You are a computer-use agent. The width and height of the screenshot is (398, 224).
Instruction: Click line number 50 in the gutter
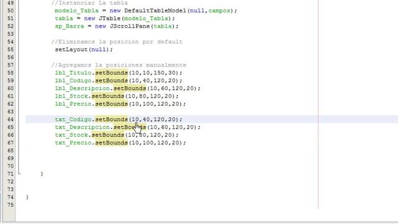[11, 11]
